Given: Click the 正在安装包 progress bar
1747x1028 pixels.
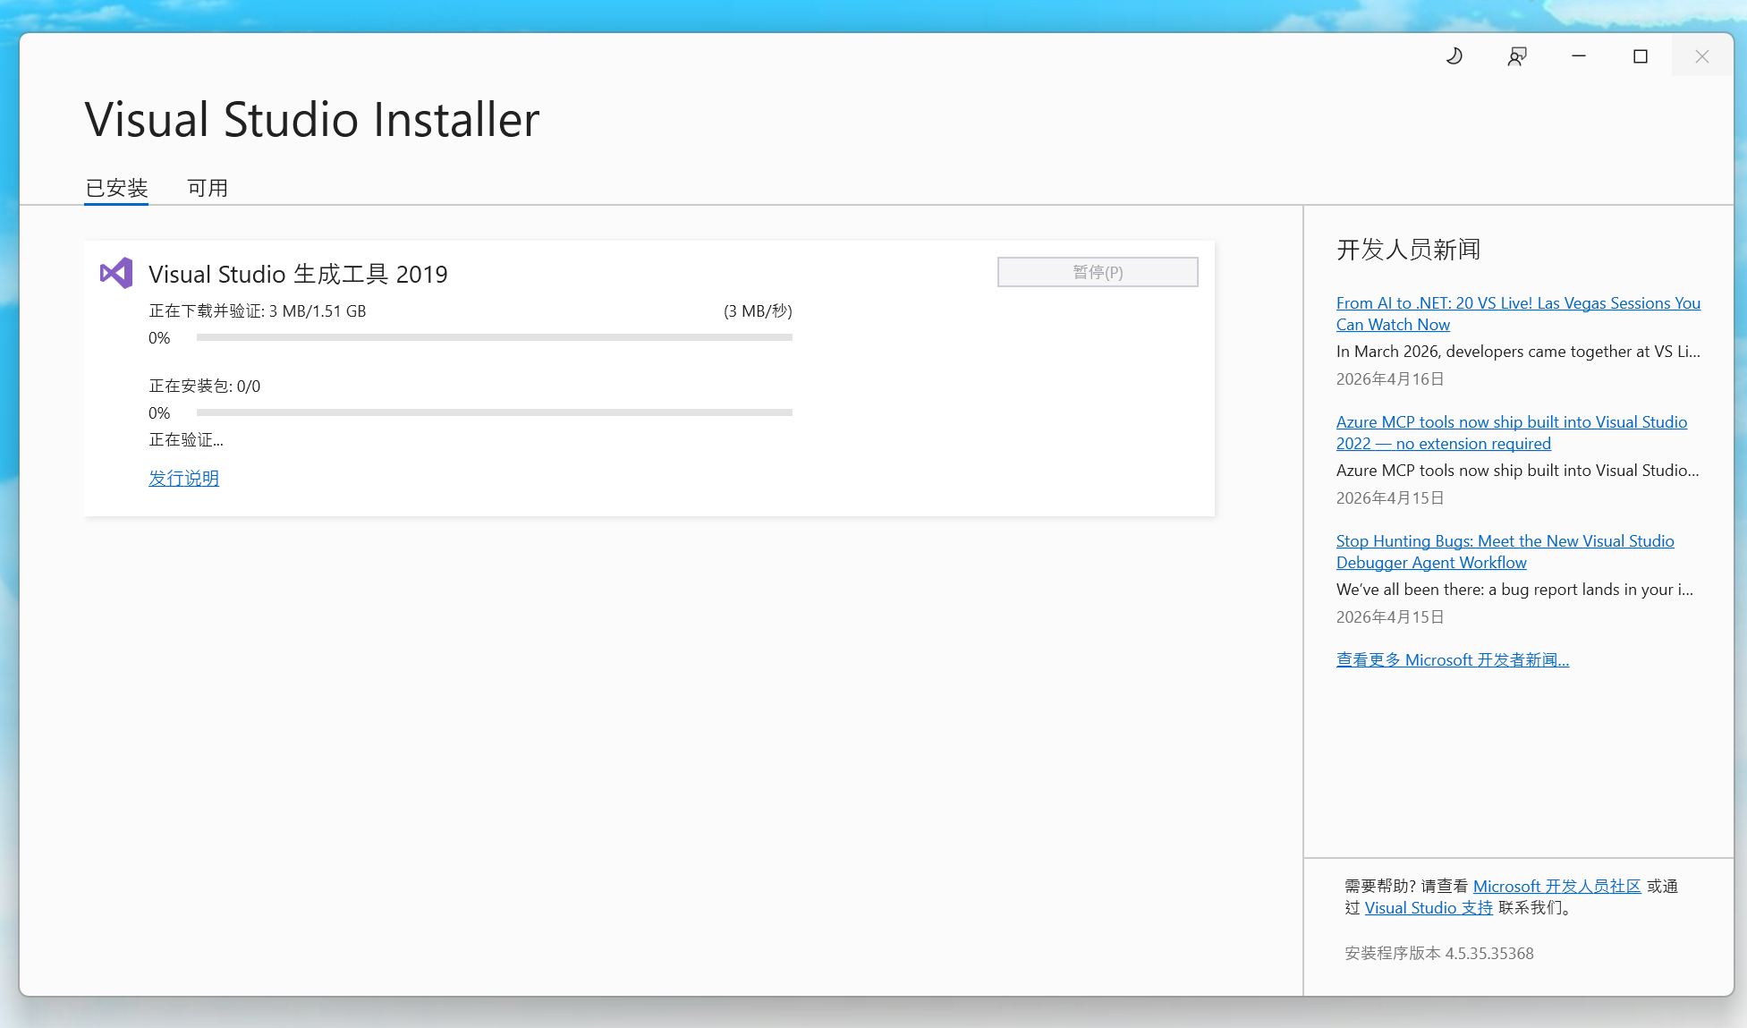Looking at the screenshot, I should tap(495, 412).
